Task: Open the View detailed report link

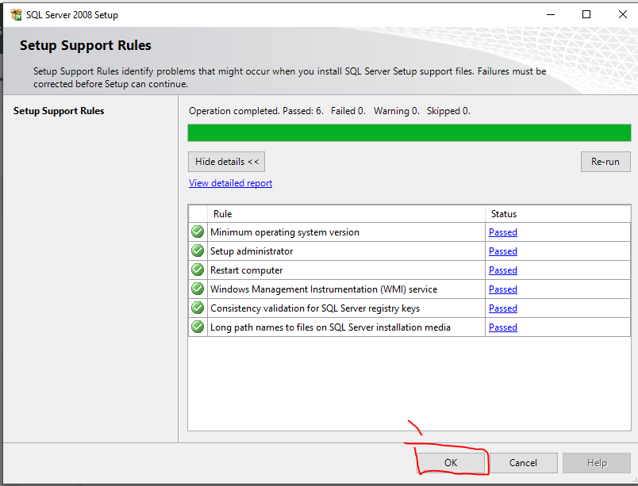Action: 230,183
